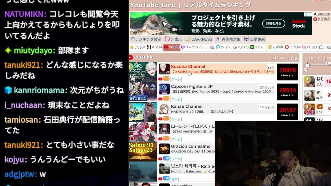Switch to the kukulu tab
Image resolution: width=331 pixels, height=186 pixels.
coord(276,47)
